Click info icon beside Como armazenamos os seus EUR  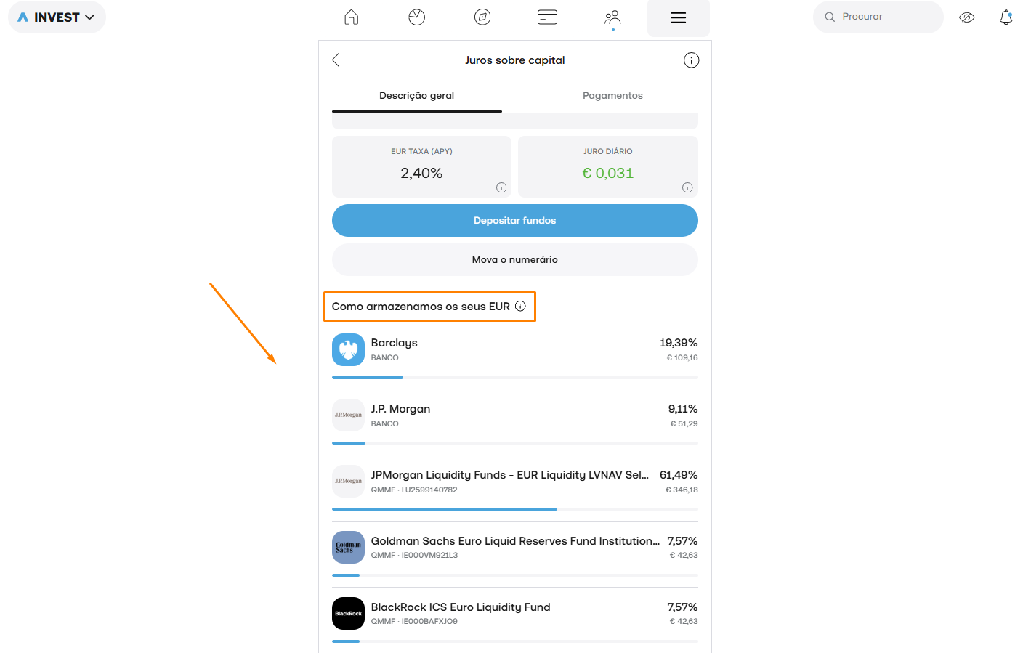pos(520,306)
